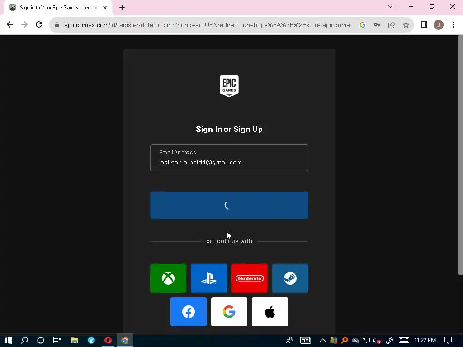This screenshot has height=347, width=463.
Task: Continue with the Google button
Action: 229,312
